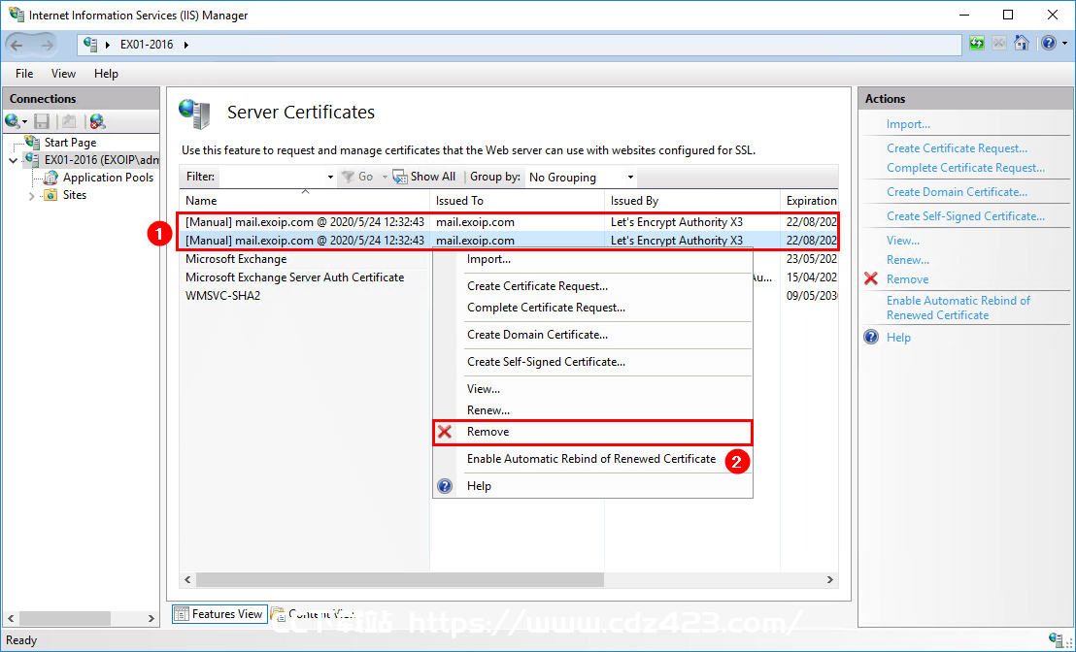Go back with the navigation back arrow

(x=17, y=46)
